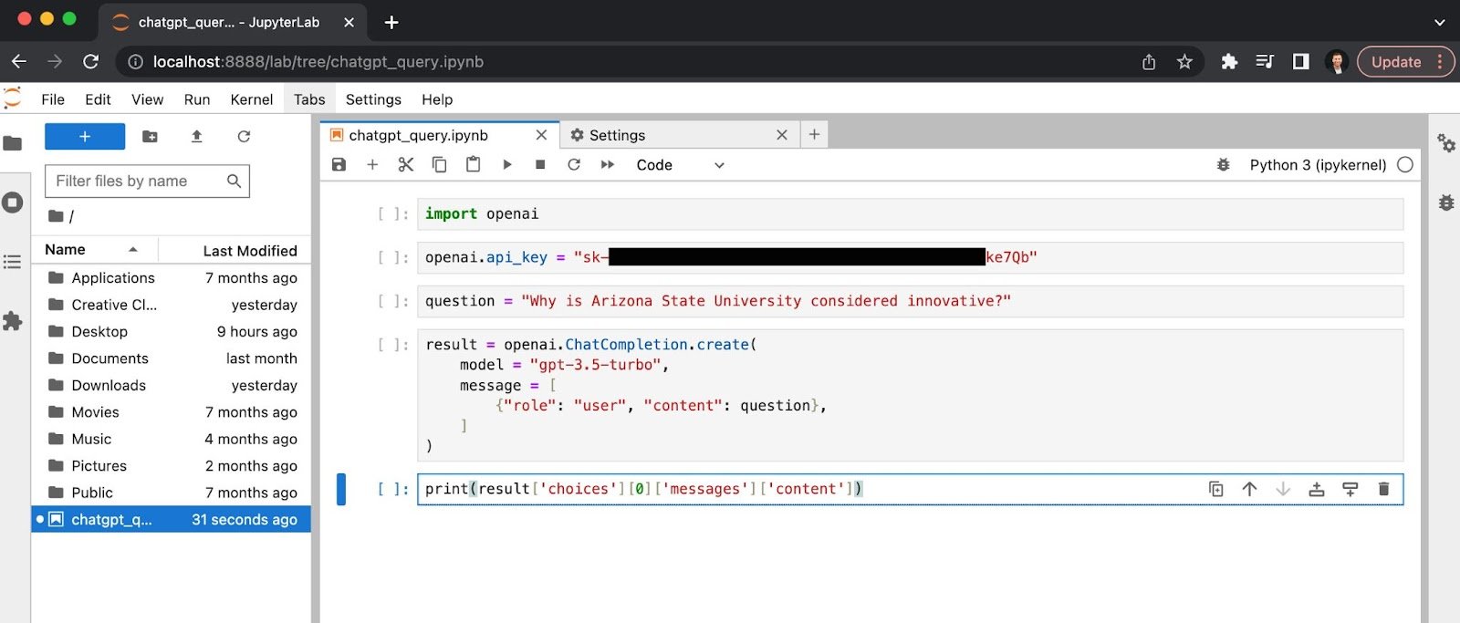Select the Applications folder
Viewport: 1460px width, 623px height.
click(x=172, y=277)
